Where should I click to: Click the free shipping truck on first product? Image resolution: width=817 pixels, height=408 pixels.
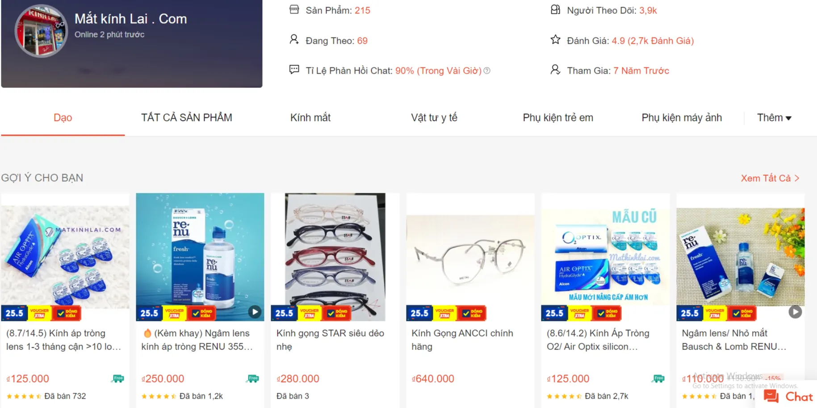click(x=117, y=379)
